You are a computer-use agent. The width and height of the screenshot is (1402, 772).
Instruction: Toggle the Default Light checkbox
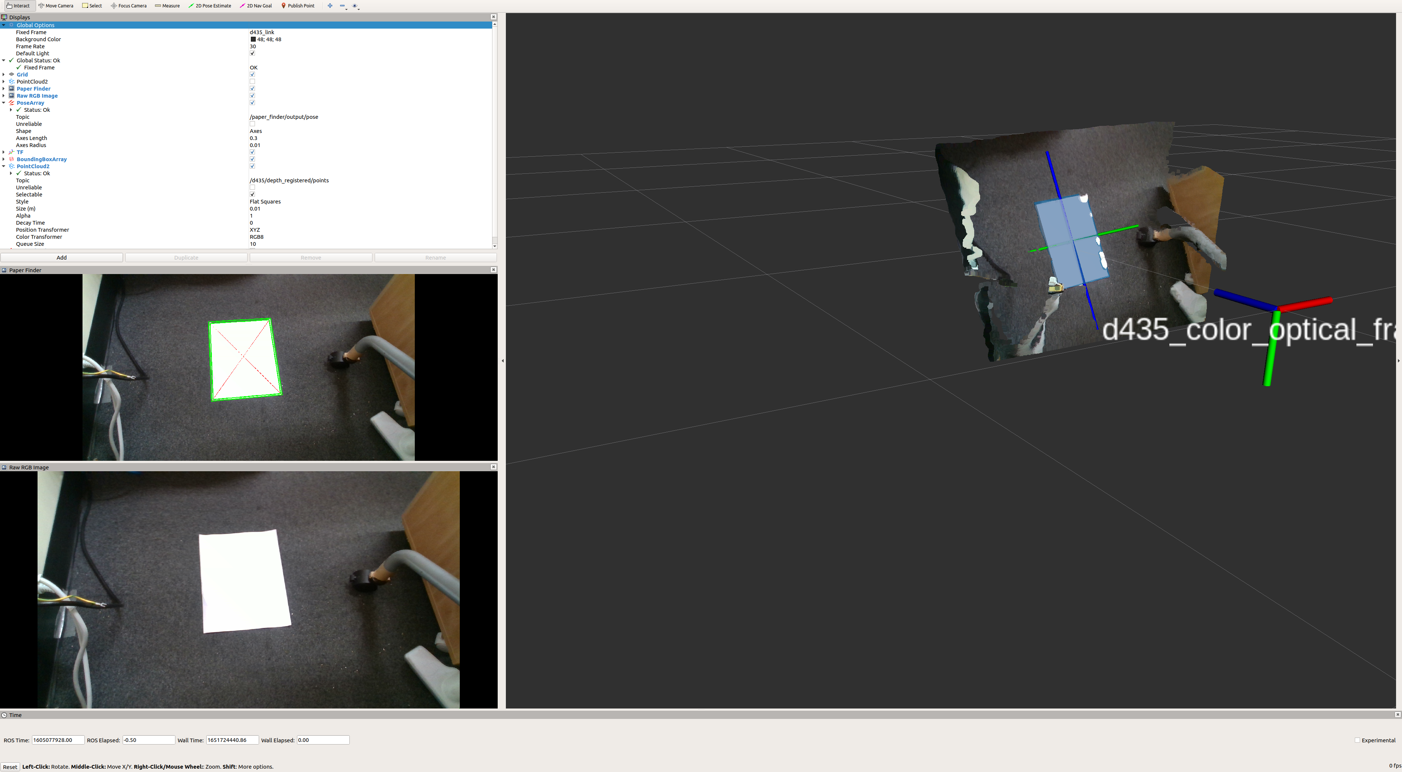click(252, 53)
